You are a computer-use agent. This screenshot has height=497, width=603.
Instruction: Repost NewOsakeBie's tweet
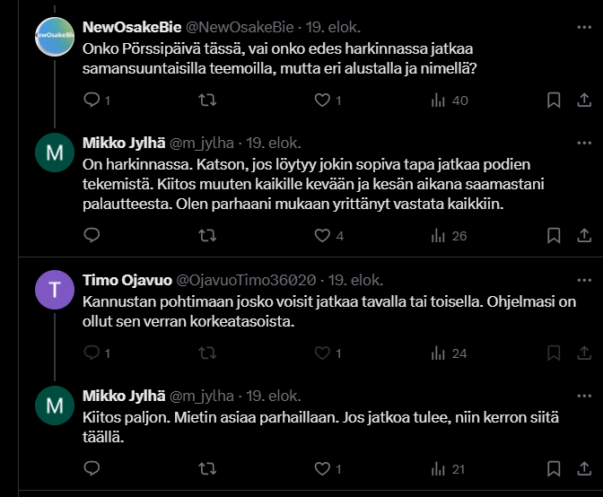pyautogui.click(x=207, y=100)
